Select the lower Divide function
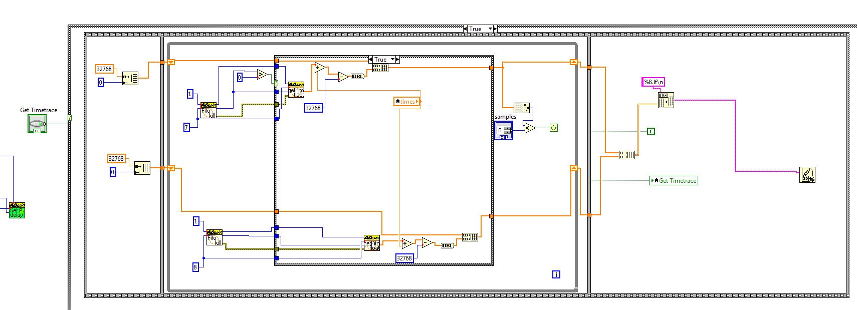 [x=407, y=243]
